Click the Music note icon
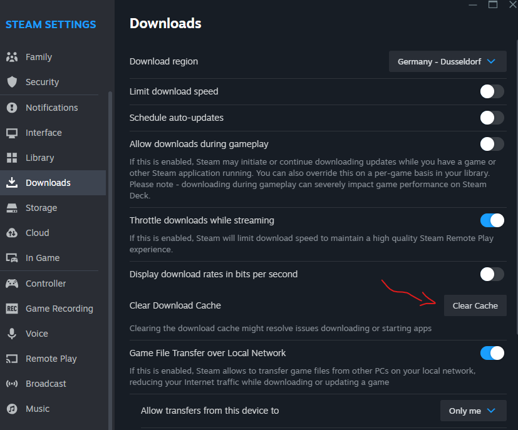Image resolution: width=518 pixels, height=430 pixels. point(12,409)
